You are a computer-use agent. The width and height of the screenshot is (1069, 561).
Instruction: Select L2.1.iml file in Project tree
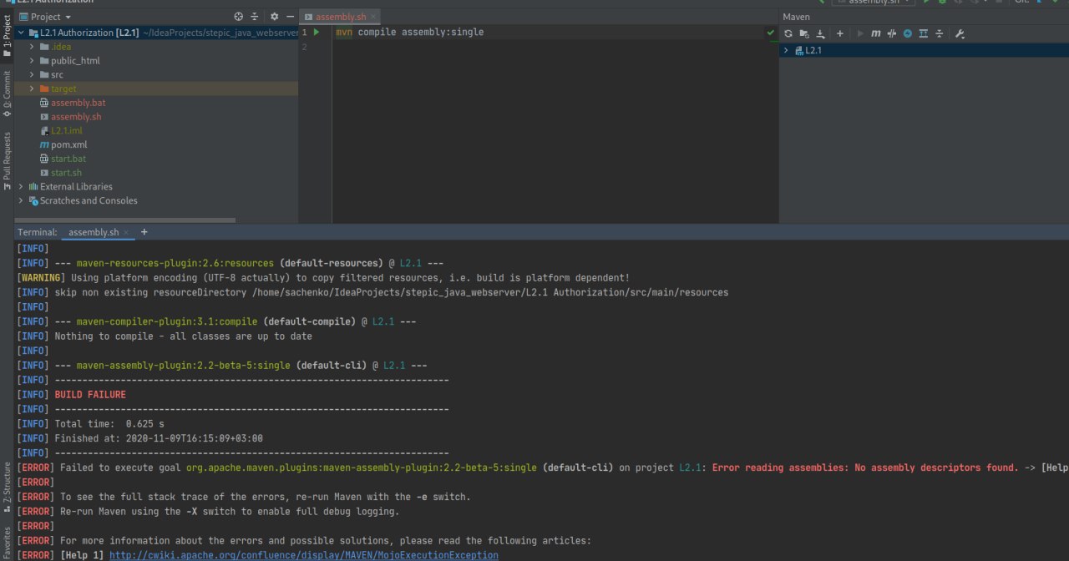coord(66,131)
